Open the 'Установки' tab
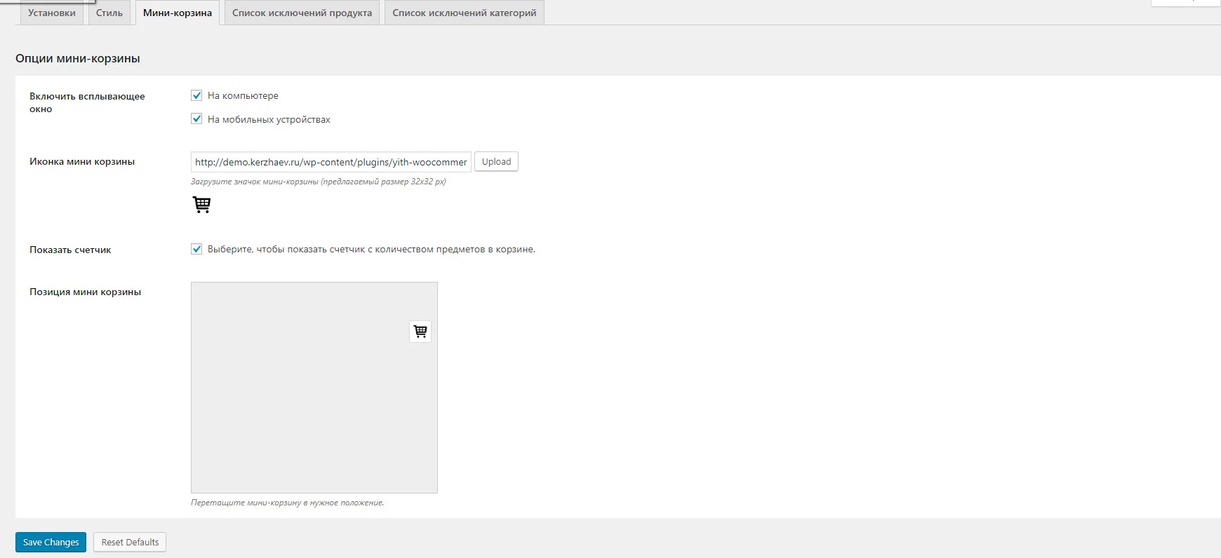 tap(52, 13)
